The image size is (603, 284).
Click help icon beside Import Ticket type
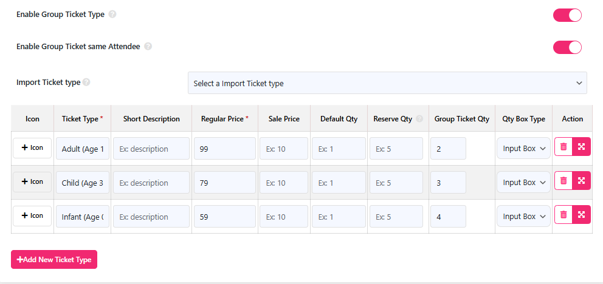pyautogui.click(x=86, y=82)
